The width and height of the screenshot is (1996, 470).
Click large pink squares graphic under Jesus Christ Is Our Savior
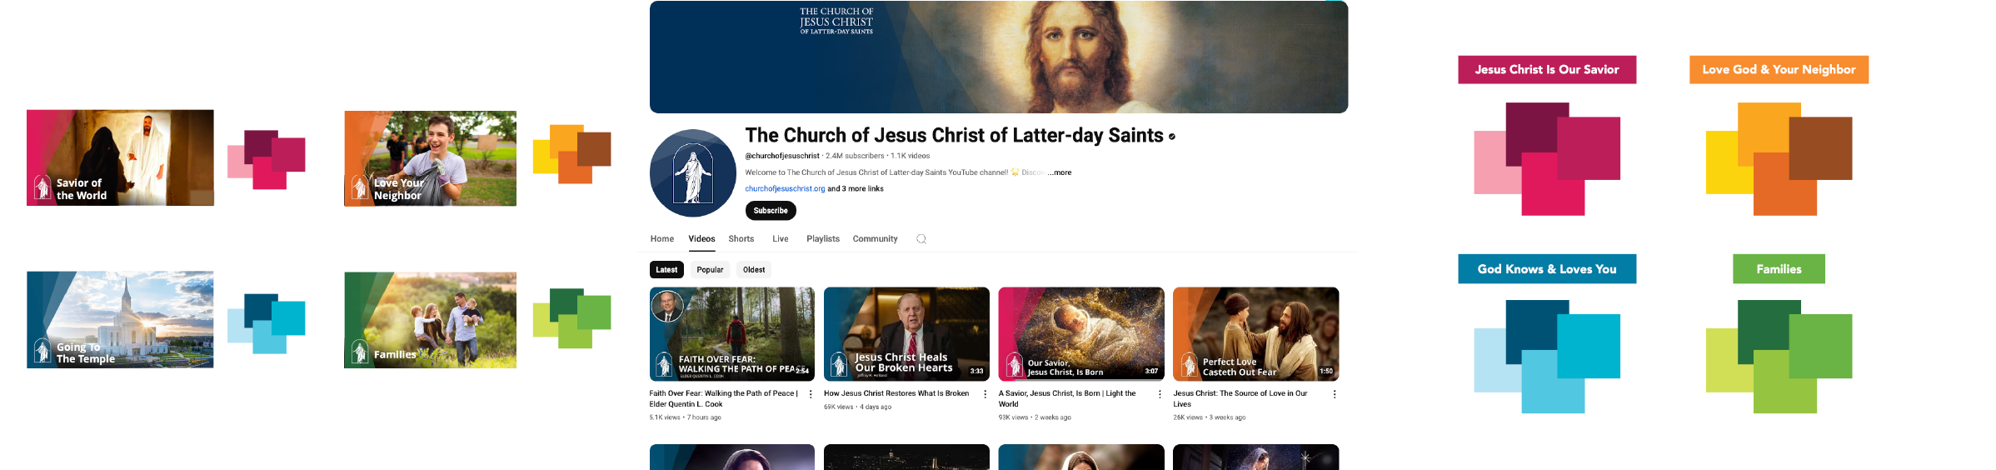(x=1547, y=159)
